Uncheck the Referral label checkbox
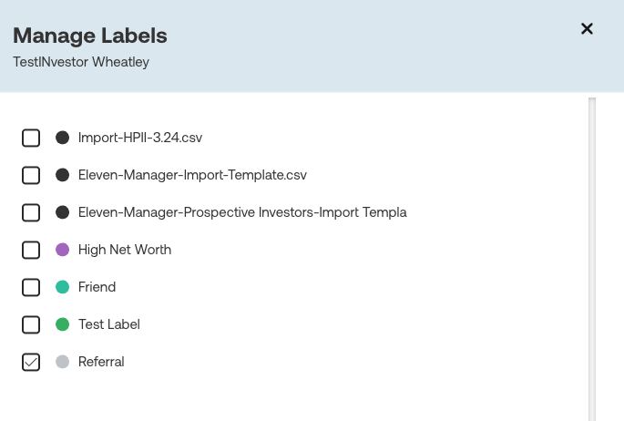Image resolution: width=624 pixels, height=421 pixels. (31, 362)
